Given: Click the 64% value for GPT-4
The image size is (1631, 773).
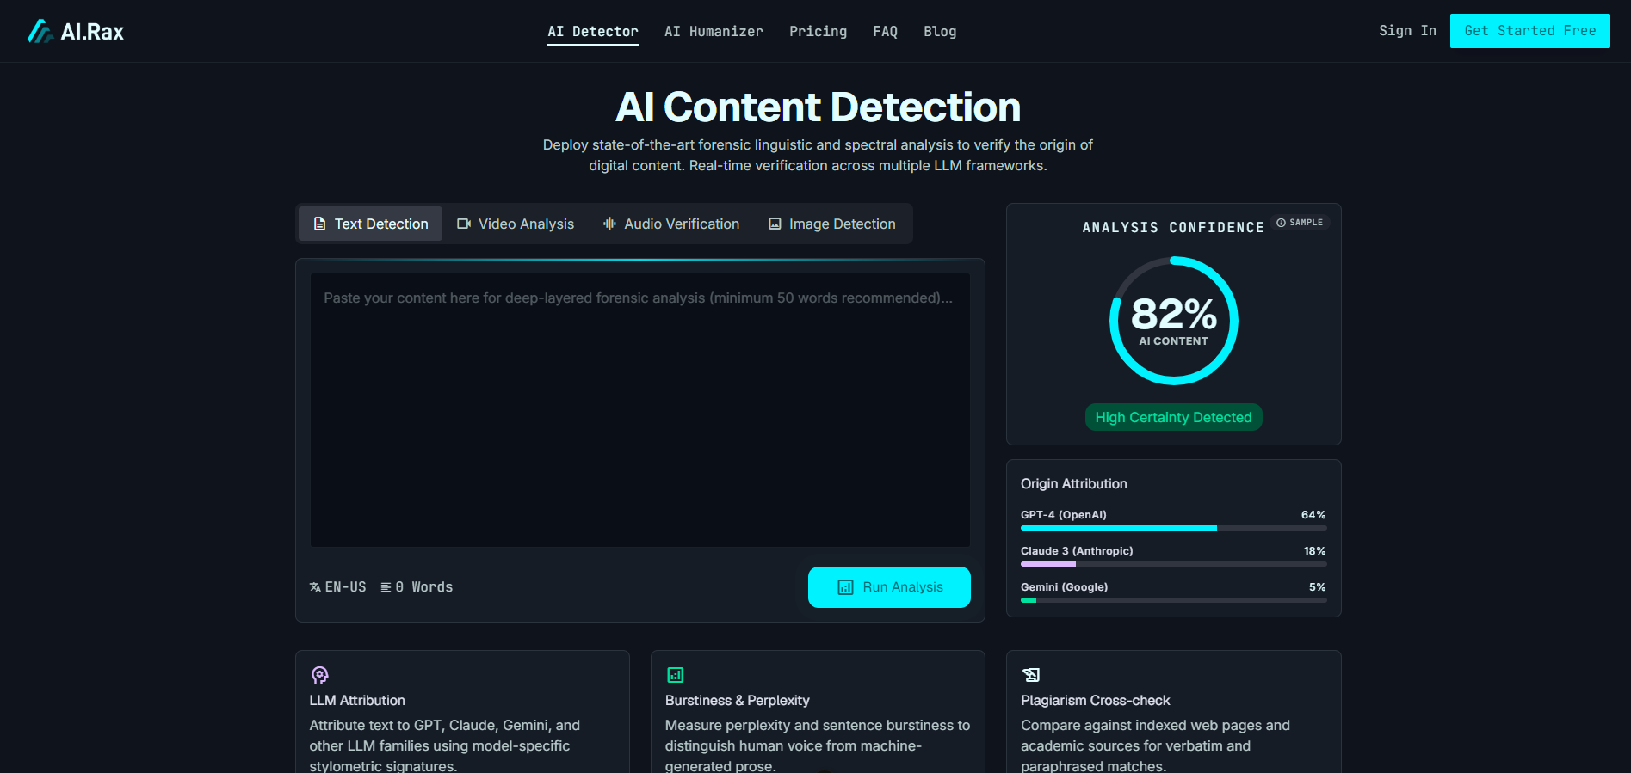Looking at the screenshot, I should (x=1313, y=515).
